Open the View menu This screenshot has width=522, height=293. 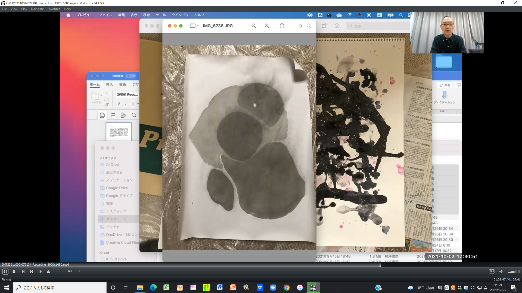pos(14,9)
